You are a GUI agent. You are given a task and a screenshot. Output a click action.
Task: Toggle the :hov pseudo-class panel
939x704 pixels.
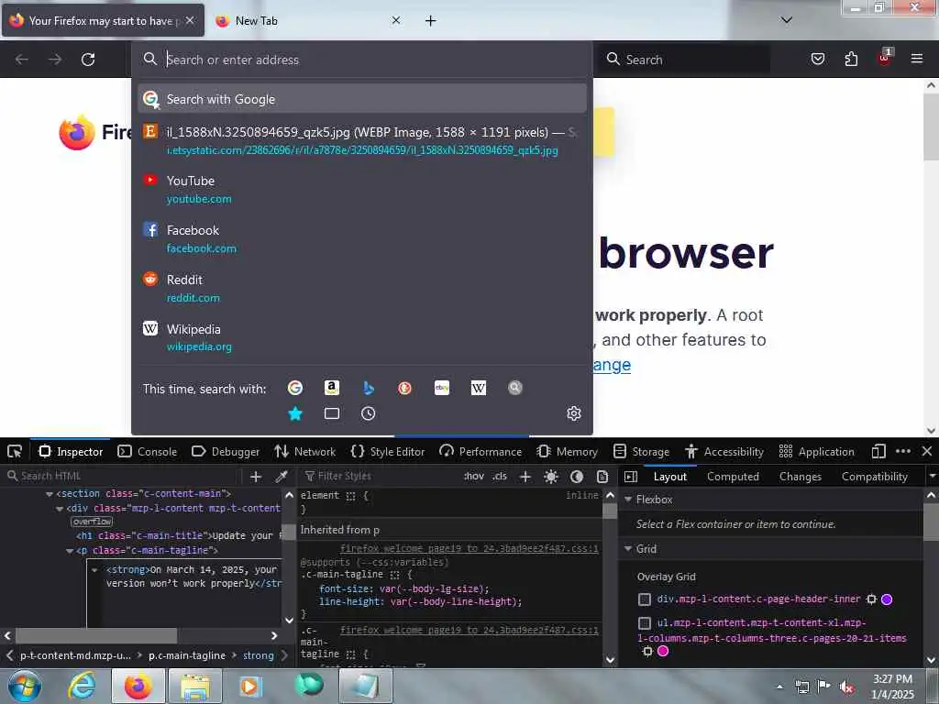pyautogui.click(x=474, y=477)
